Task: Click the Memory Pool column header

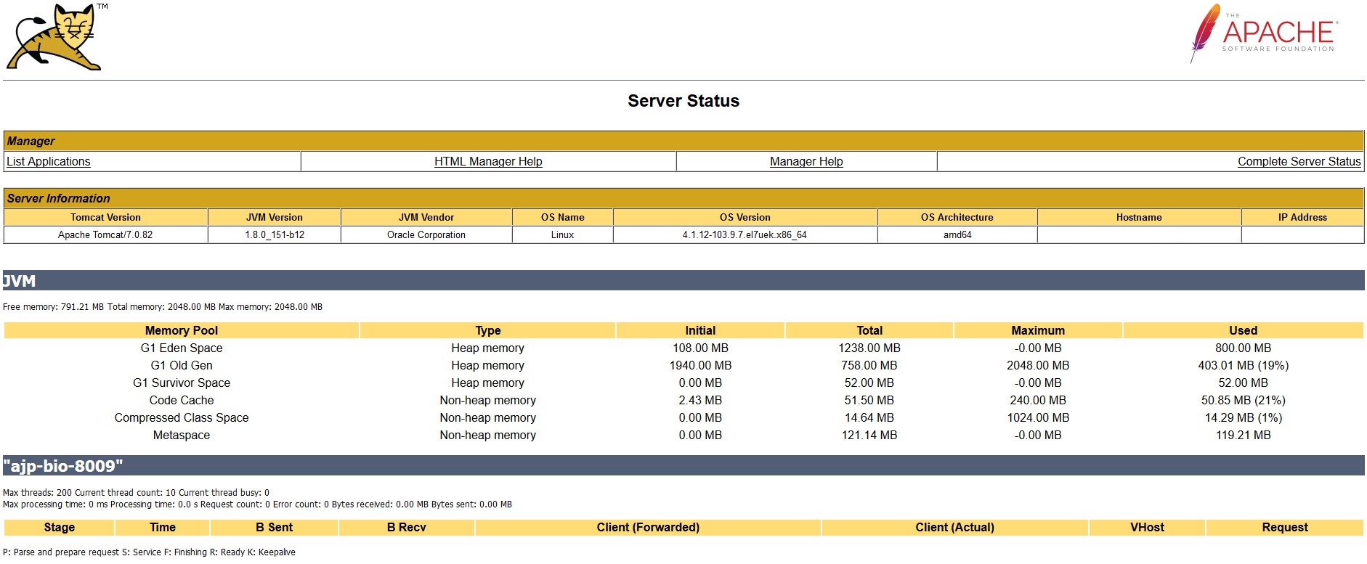Action: click(182, 330)
